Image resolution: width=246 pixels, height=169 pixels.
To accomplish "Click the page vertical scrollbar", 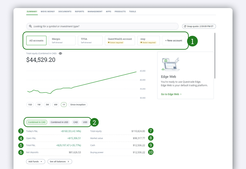I will [x=215, y=56].
